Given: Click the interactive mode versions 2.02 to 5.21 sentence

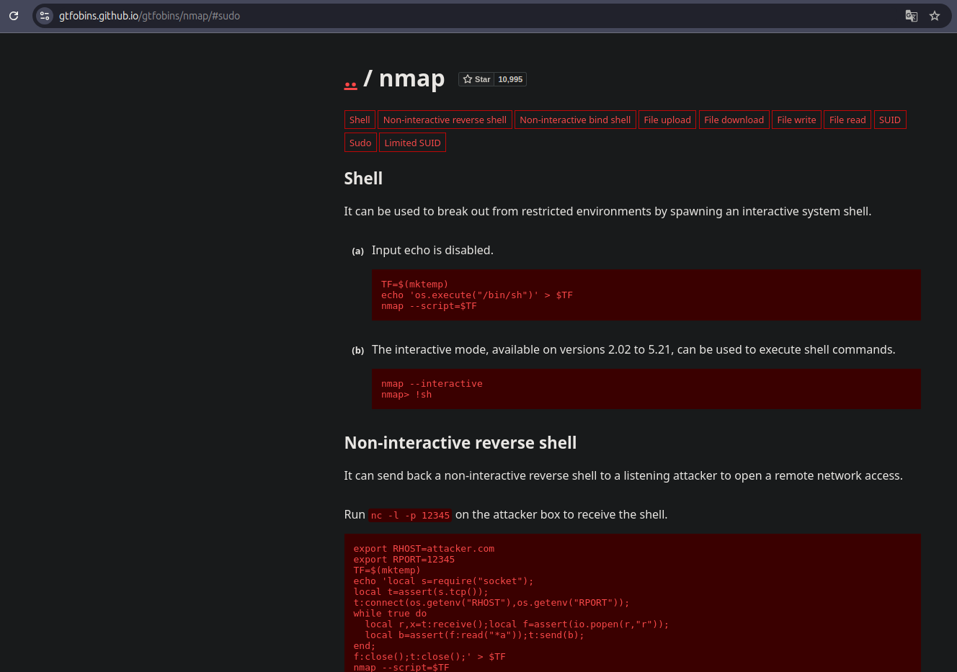Looking at the screenshot, I should click(x=633, y=350).
